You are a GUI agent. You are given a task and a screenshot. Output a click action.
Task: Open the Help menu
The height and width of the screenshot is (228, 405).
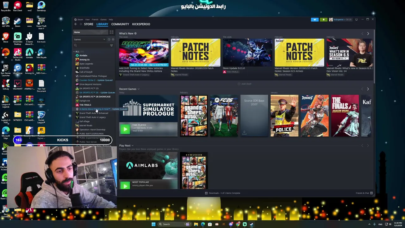coord(111,20)
